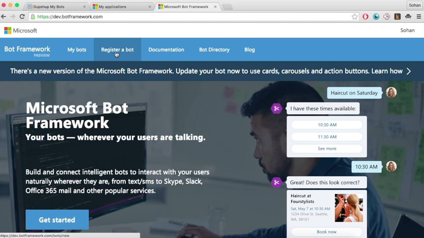Click the Book now button

327,232
